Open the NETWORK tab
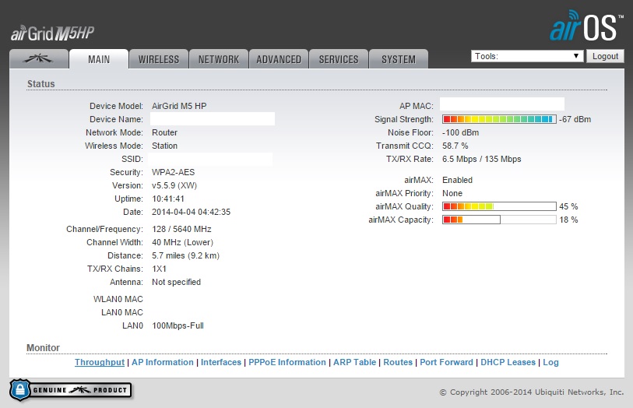The height and width of the screenshot is (408, 633). point(219,59)
